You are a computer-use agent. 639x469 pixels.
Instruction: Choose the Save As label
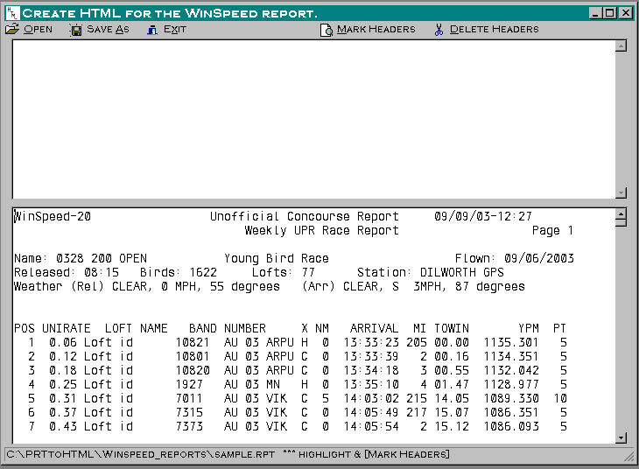108,30
